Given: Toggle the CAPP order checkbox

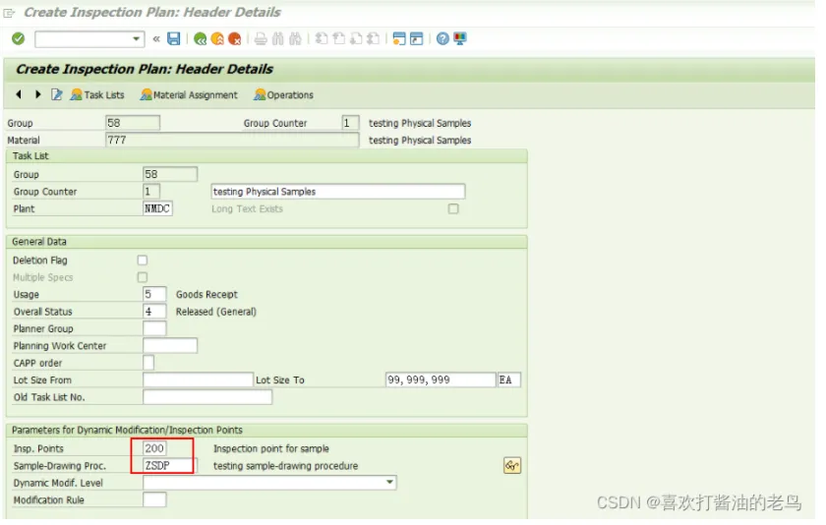Looking at the screenshot, I should click(148, 363).
